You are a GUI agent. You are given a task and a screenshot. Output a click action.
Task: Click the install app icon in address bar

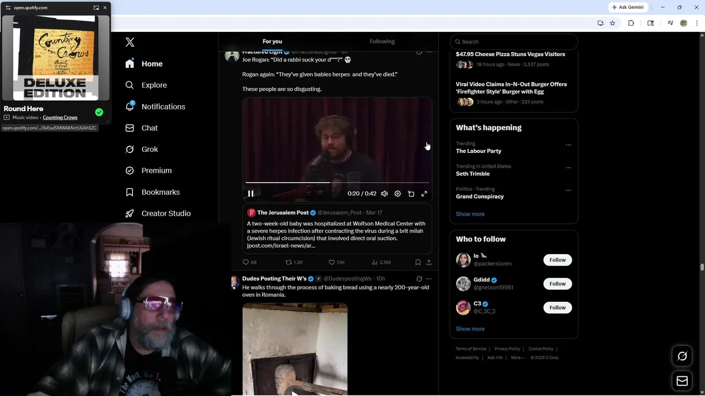pyautogui.click(x=600, y=23)
